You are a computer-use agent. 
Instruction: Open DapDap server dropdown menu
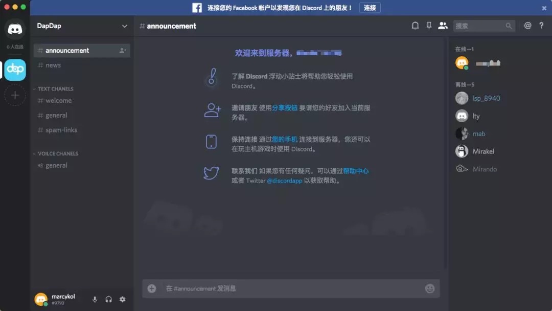tap(124, 26)
